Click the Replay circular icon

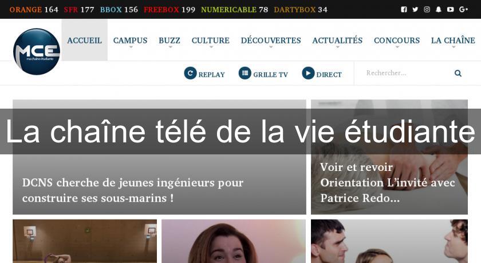(x=190, y=73)
